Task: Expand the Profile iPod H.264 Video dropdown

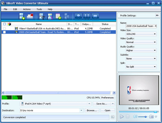Action: 89,104
